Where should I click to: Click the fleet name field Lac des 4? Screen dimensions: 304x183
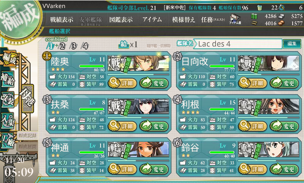[238, 44]
